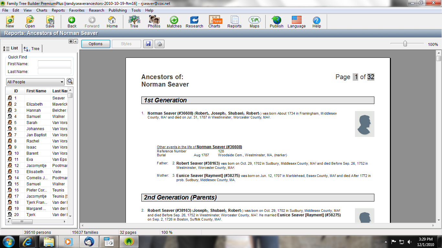Open the Charts menu
Screen dimensions: 442x248
pos(42,10)
